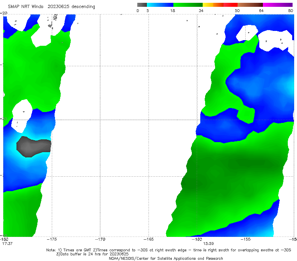297x261 pixels.
Task: Click the '18' color bar scale label
Action: click(x=173, y=11)
